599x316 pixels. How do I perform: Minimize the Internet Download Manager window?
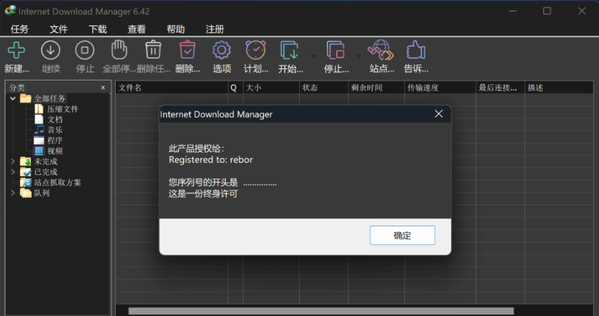(x=512, y=11)
